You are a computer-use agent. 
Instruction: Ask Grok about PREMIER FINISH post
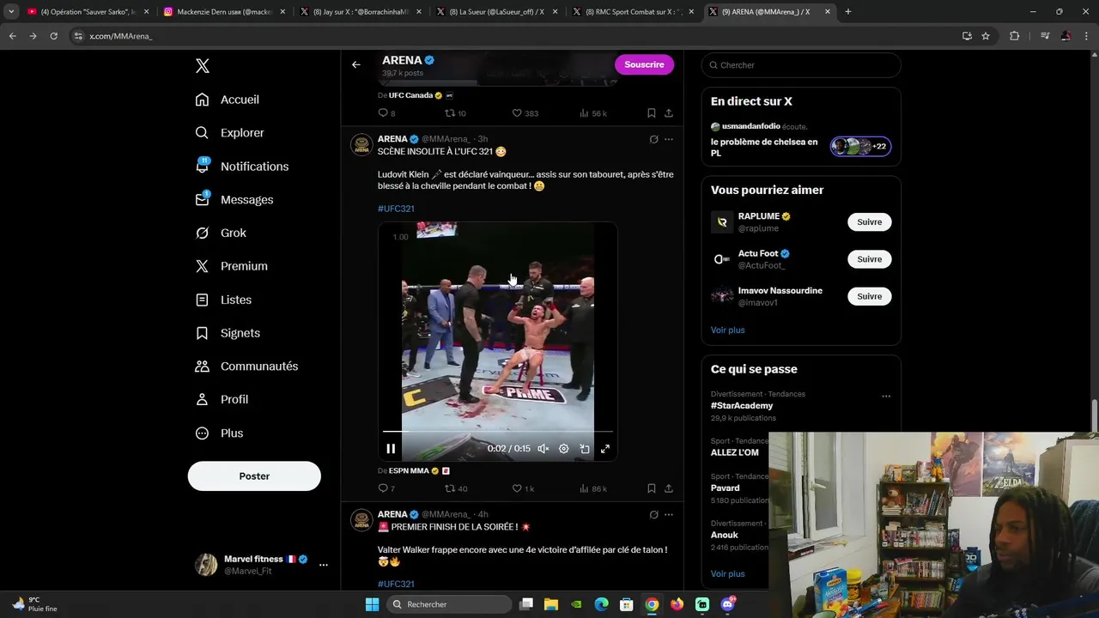tap(653, 515)
